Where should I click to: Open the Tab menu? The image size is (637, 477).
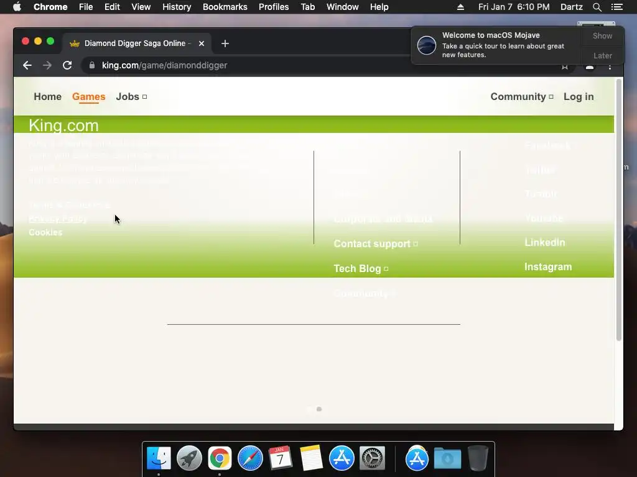[307, 7]
